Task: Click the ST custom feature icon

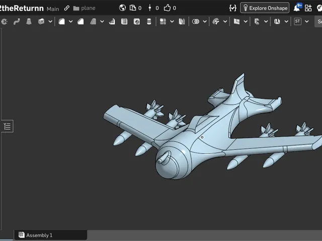Action: (x=297, y=22)
